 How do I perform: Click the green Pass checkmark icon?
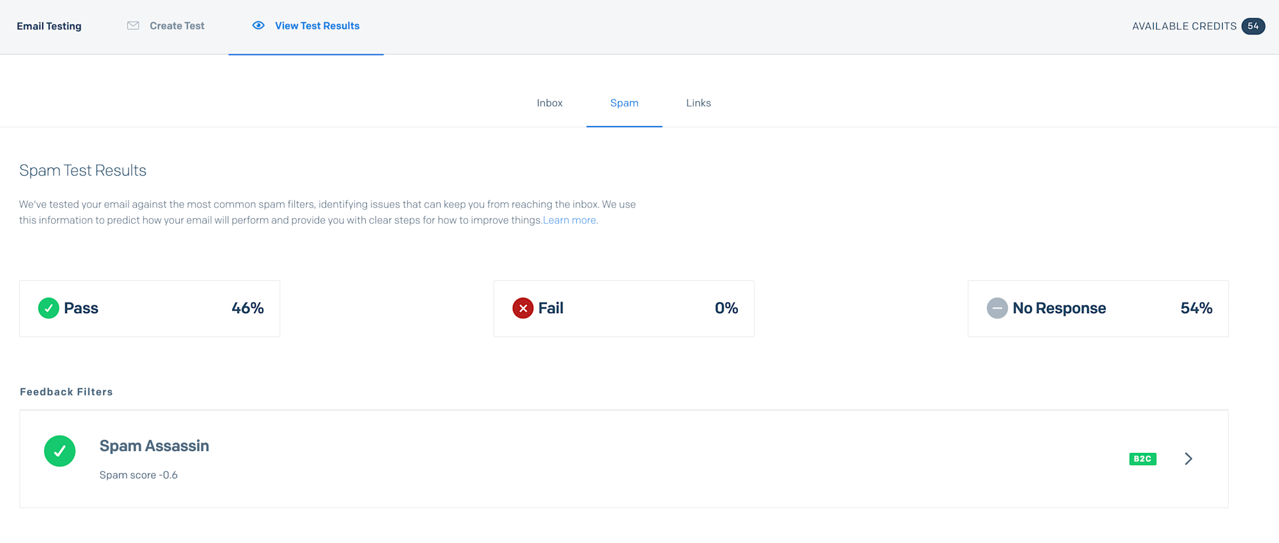pyautogui.click(x=49, y=308)
